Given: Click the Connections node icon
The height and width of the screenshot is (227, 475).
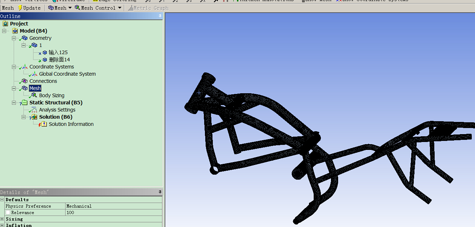Looking at the screenshot, I should (x=24, y=81).
